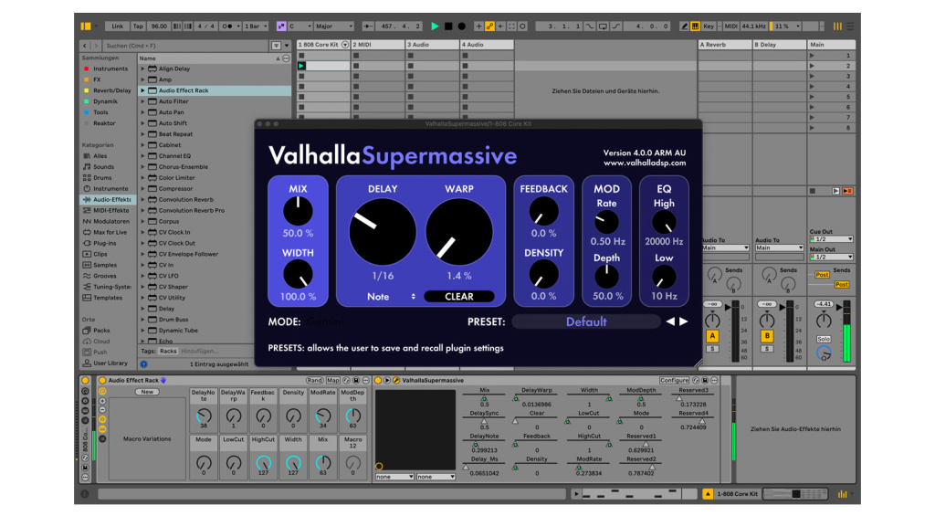Open the Note delay sync dropdown
The image size is (935, 516).
[391, 297]
